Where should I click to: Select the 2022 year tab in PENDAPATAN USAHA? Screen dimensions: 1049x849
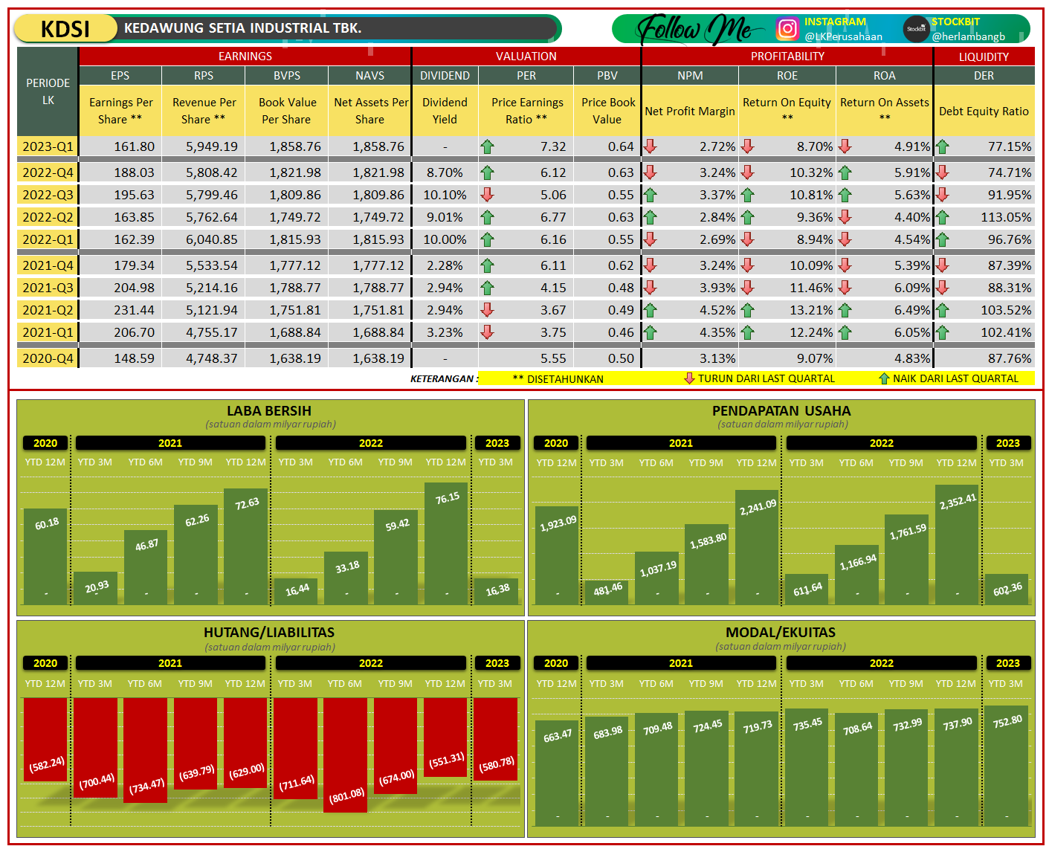pos(881,442)
